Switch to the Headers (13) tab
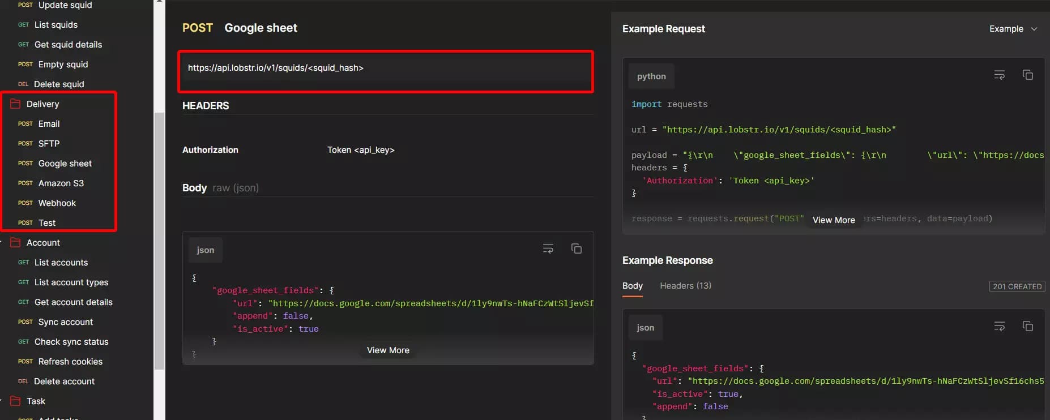The image size is (1050, 420). (685, 286)
